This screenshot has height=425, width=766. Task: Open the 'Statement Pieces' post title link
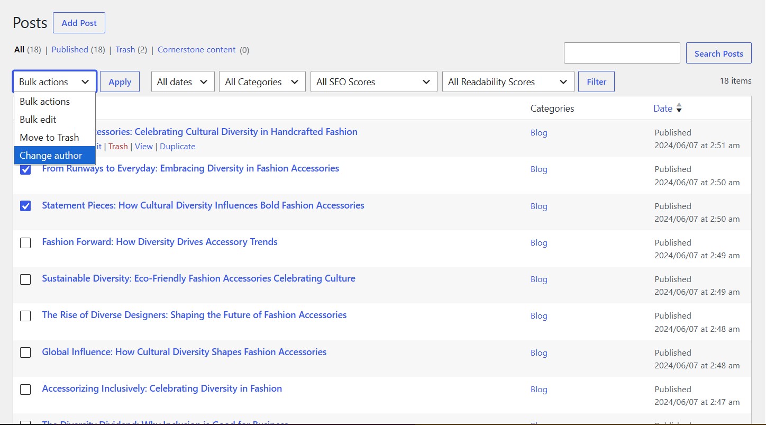203,205
